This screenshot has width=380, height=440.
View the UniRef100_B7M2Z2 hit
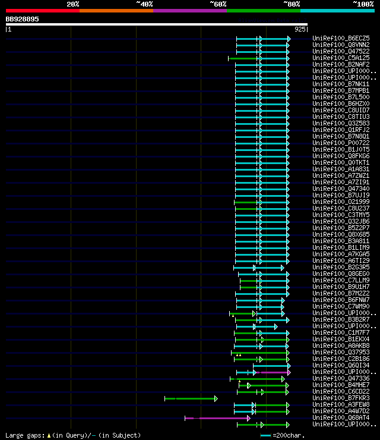341,293
